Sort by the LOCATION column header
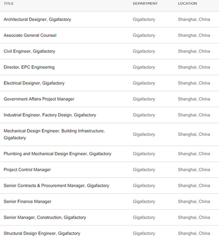Viewport: 220px width, 240px height. click(188, 3)
